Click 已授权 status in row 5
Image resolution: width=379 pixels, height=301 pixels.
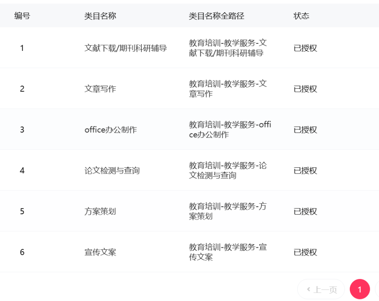click(x=305, y=211)
